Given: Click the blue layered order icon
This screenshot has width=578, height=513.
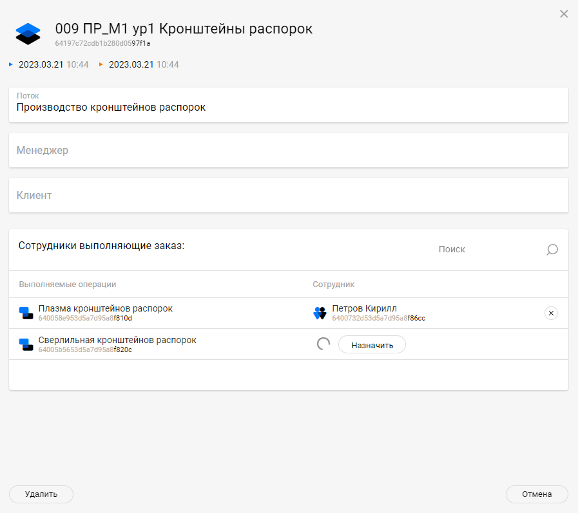Looking at the screenshot, I should click(x=28, y=34).
